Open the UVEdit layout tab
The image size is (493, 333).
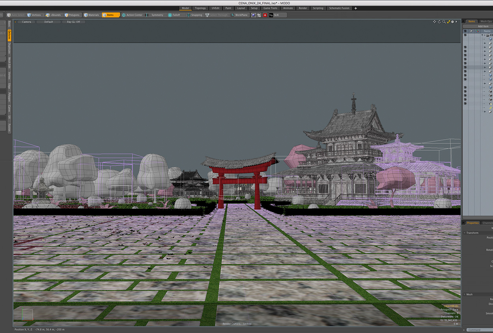click(215, 8)
